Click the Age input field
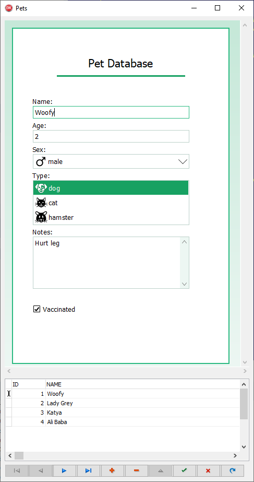The image size is (254, 482). [x=111, y=136]
